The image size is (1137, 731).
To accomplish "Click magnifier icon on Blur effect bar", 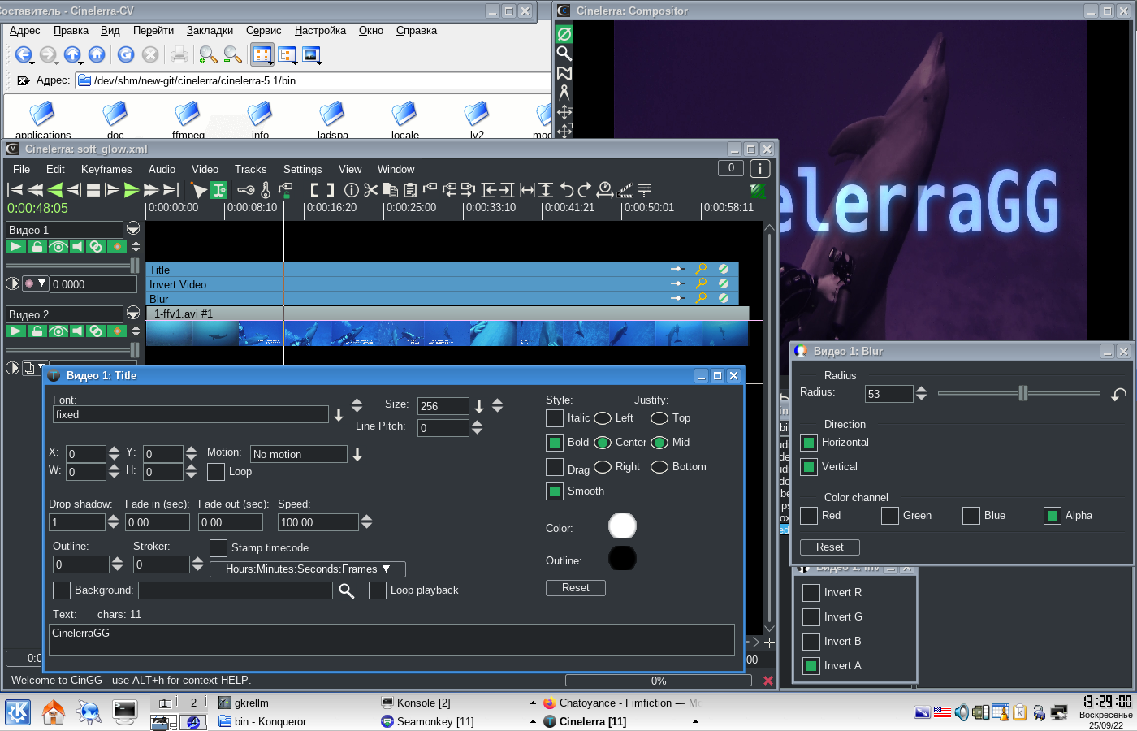I will [x=700, y=298].
